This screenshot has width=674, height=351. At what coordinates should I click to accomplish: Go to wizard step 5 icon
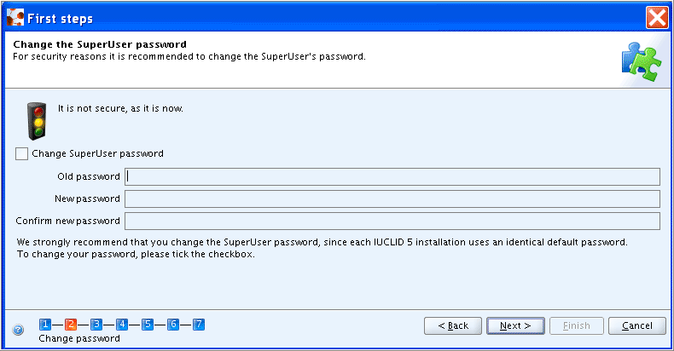(148, 325)
